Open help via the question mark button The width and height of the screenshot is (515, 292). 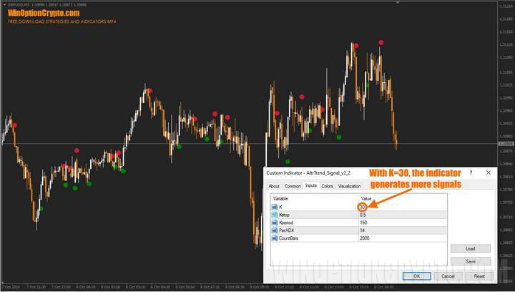pyautogui.click(x=471, y=173)
